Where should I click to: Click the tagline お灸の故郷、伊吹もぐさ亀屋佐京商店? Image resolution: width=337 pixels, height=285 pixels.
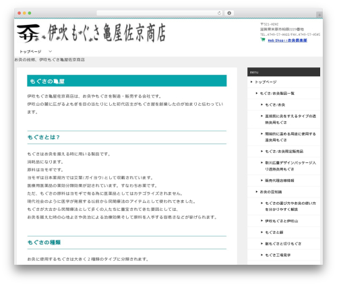coord(49,60)
